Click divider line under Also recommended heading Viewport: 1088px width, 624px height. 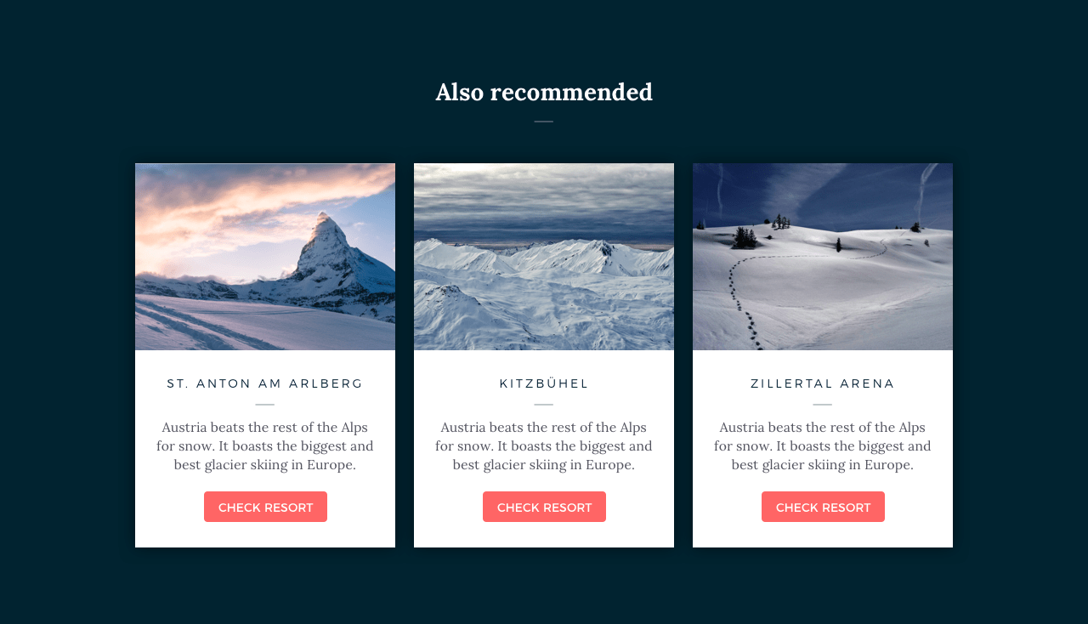pos(544,122)
